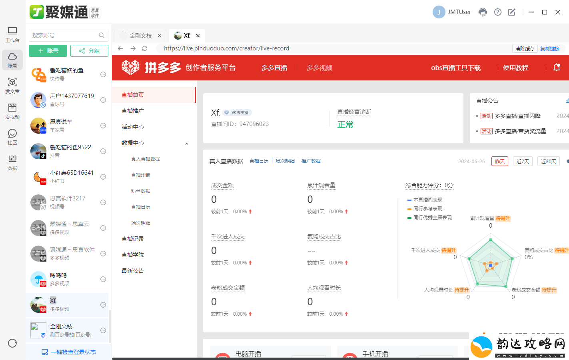Toggle the 本直播间表现 legend item
The height and width of the screenshot is (360, 569).
click(x=425, y=200)
